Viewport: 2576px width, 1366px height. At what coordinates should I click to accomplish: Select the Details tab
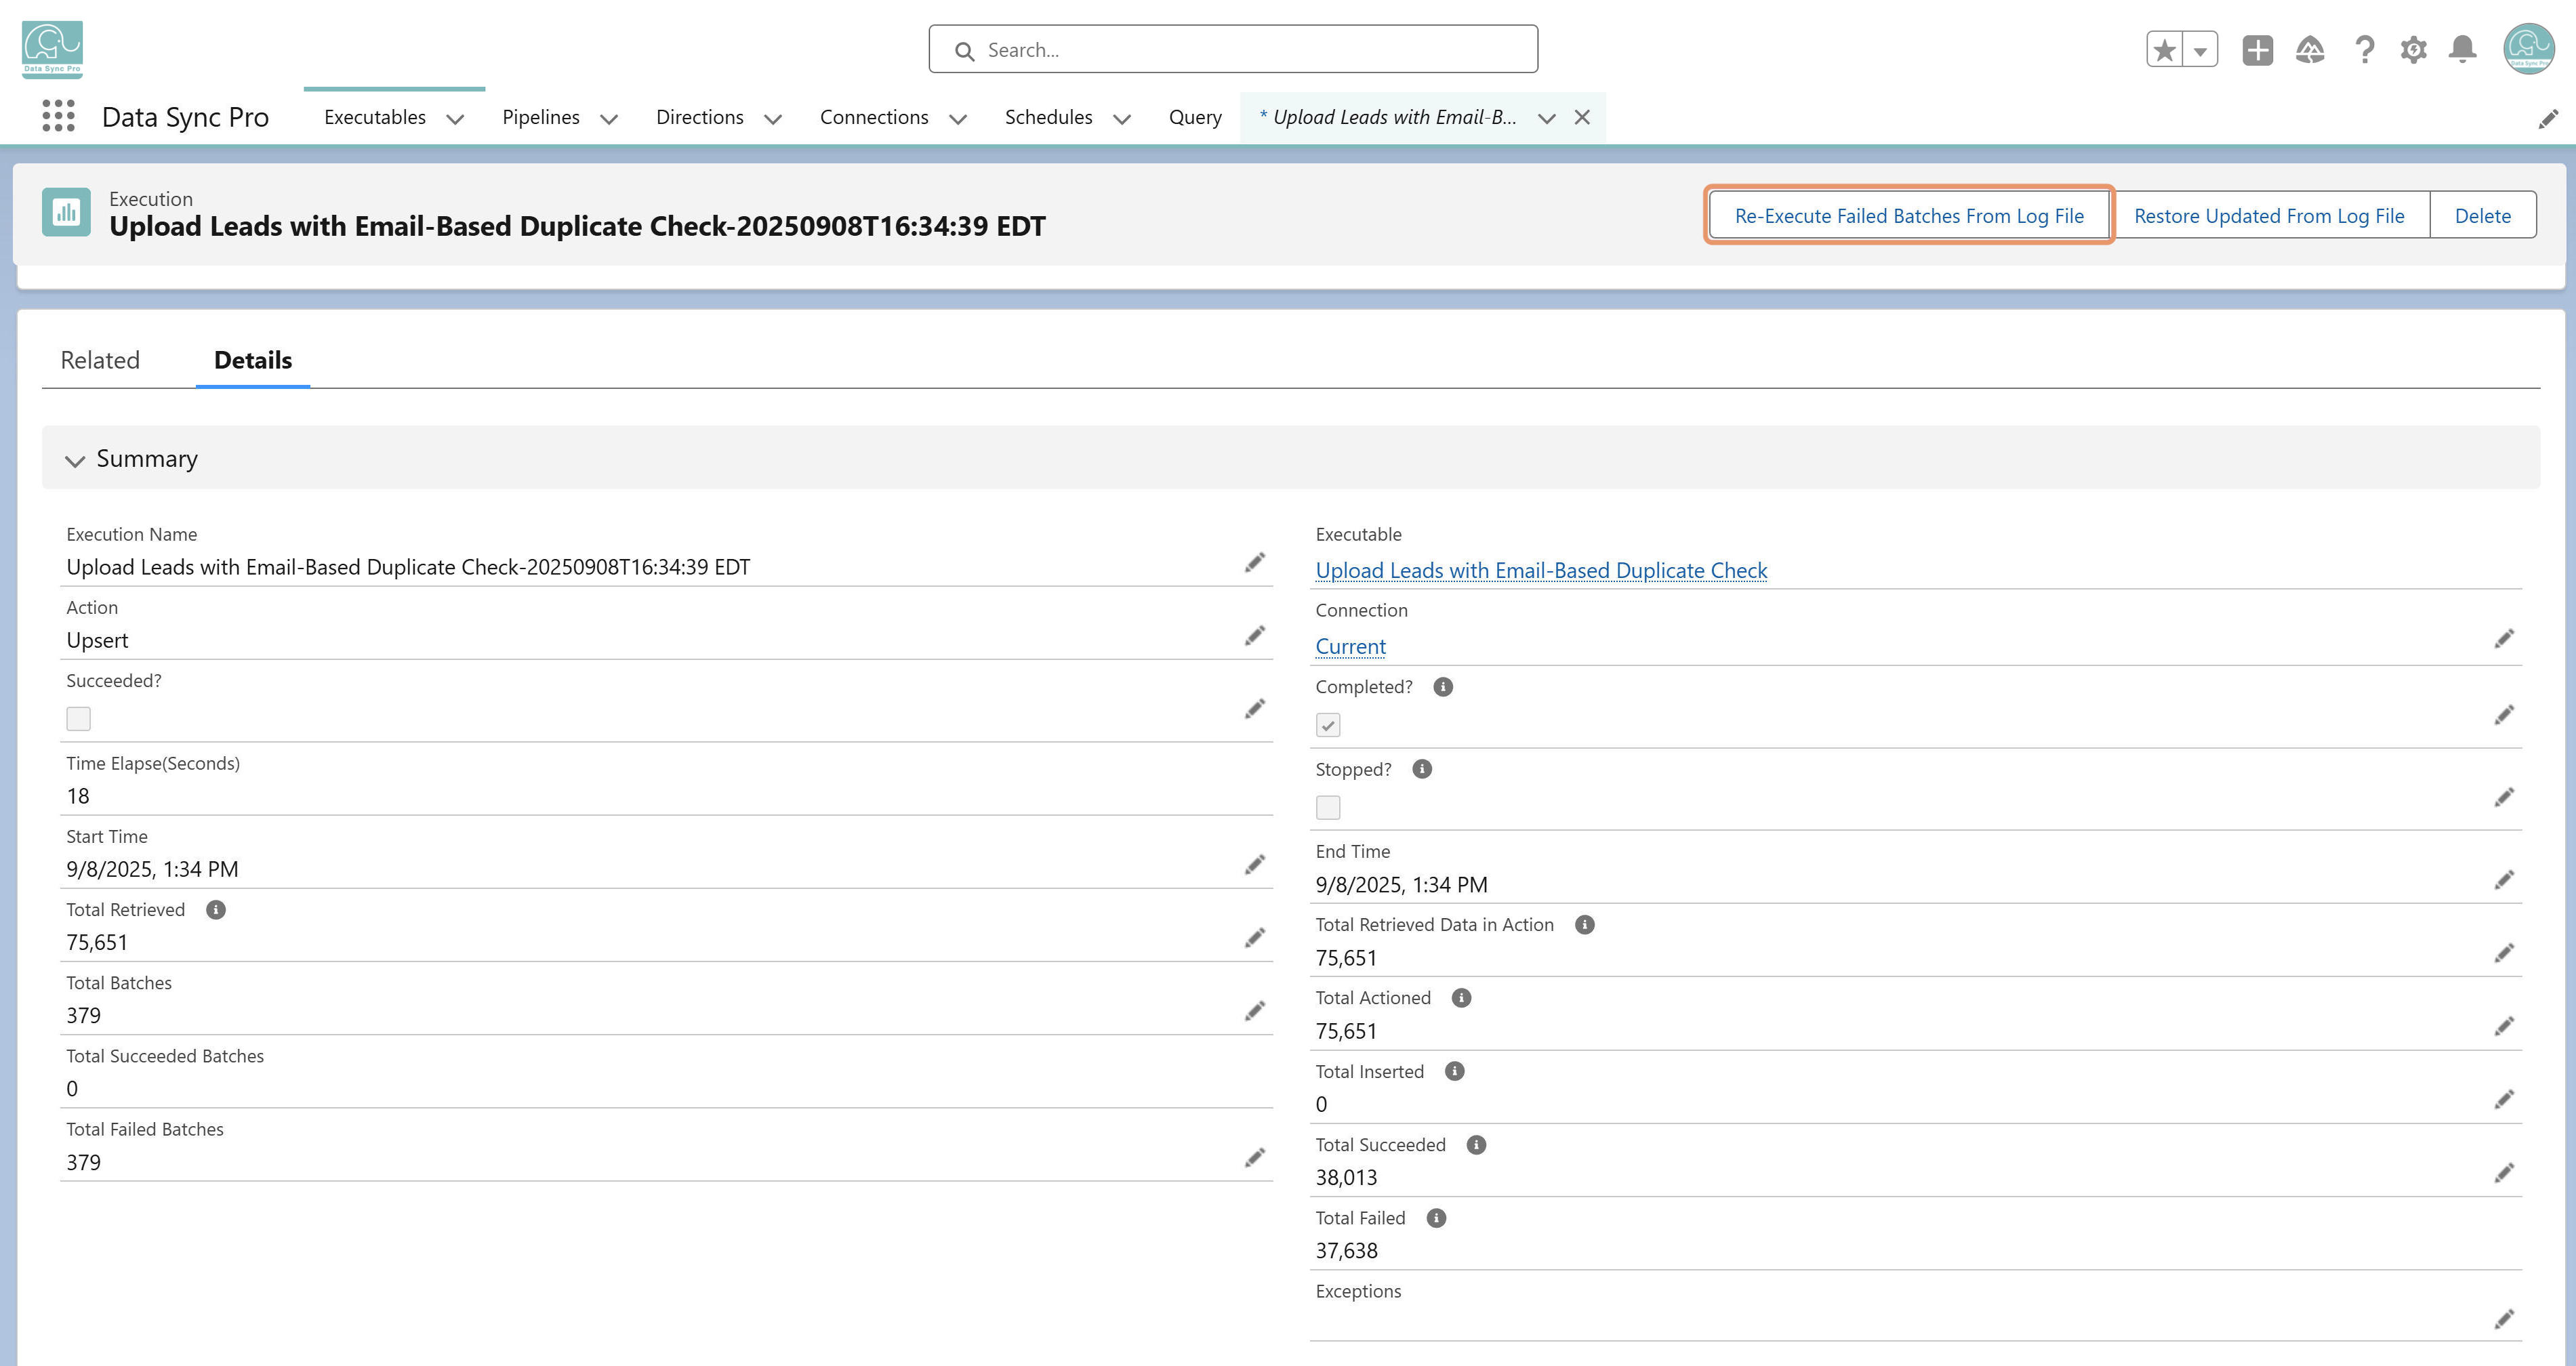[253, 360]
